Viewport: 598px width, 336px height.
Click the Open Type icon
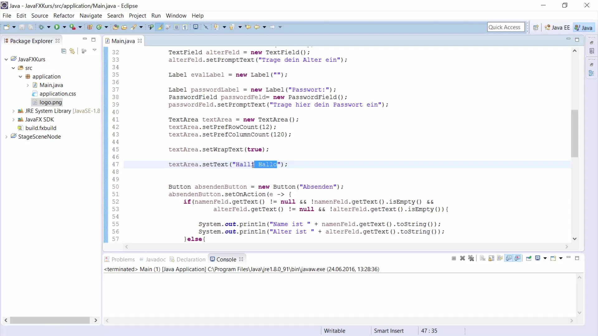(116, 27)
